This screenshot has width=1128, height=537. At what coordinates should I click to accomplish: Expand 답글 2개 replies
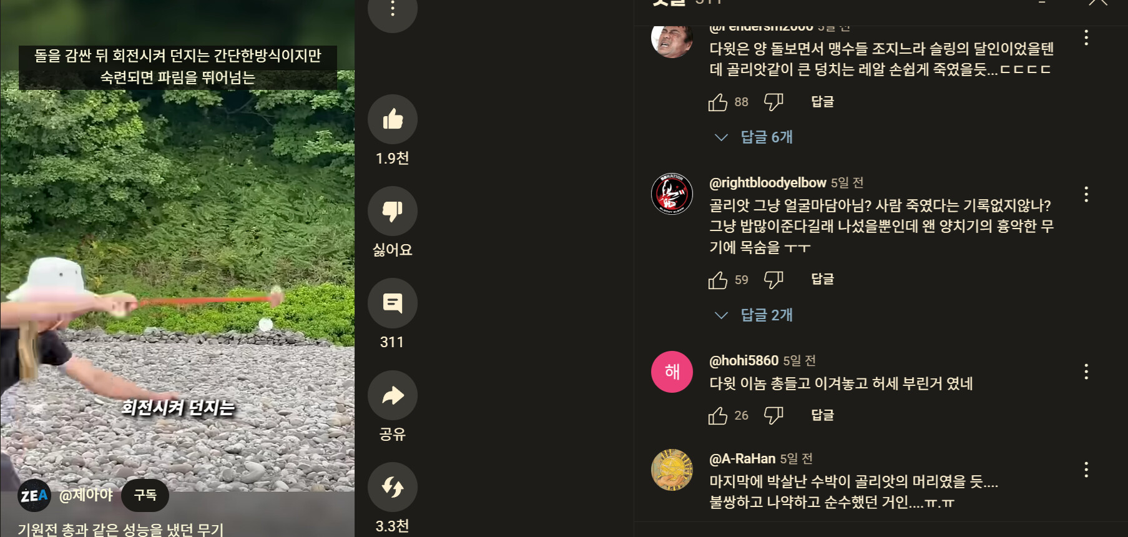click(754, 315)
